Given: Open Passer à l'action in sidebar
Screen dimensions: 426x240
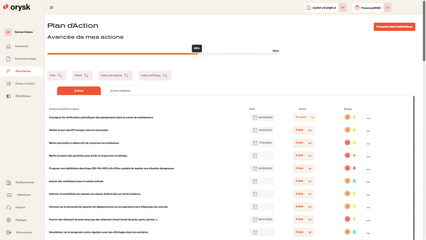Looking at the screenshot, I should [25, 84].
